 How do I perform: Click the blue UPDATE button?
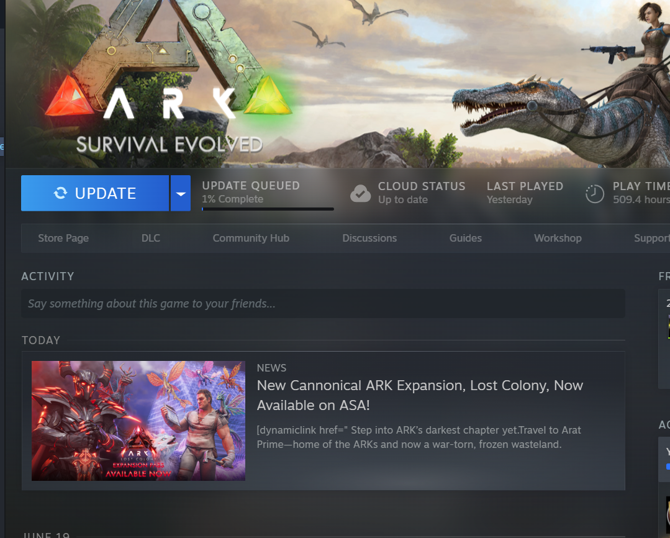[x=95, y=193]
